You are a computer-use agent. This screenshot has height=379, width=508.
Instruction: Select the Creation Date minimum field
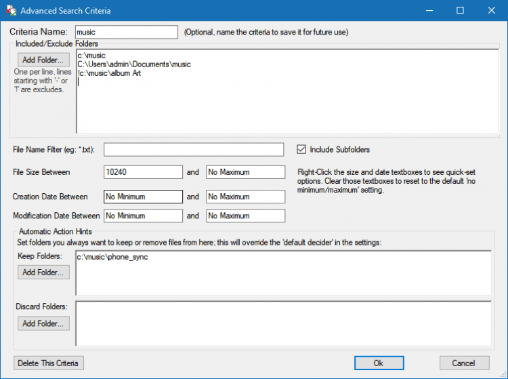pos(143,197)
